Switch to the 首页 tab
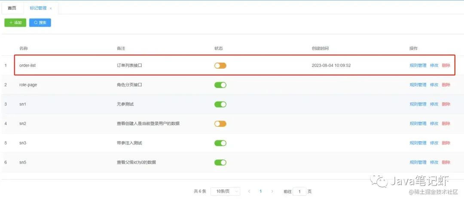Screen dimensions: 464x201 12,8
